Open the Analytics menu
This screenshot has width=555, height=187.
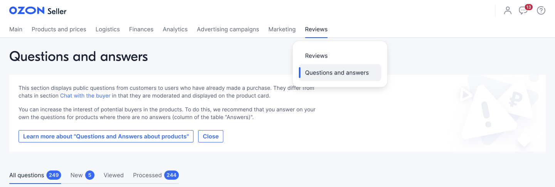[x=175, y=29]
